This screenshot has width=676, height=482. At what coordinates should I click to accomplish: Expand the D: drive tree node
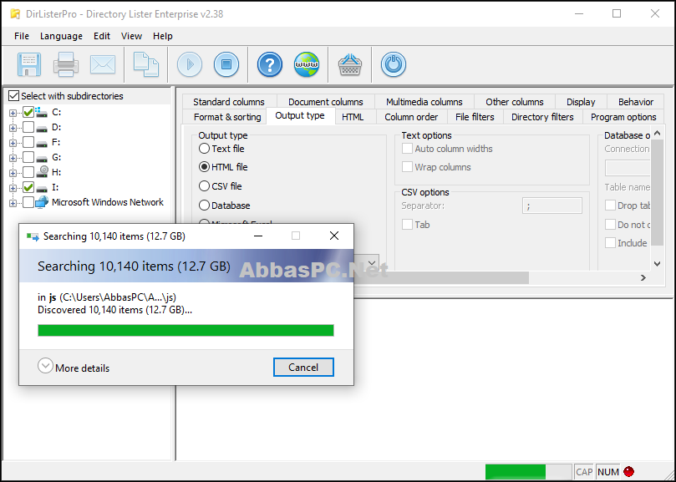tap(13, 128)
